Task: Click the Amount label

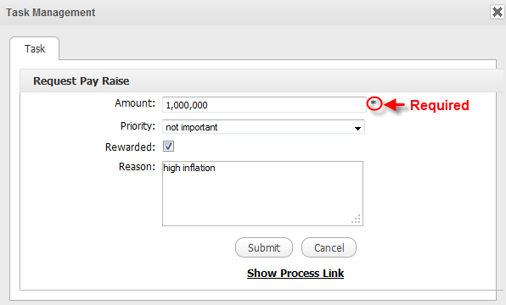Action: point(135,103)
